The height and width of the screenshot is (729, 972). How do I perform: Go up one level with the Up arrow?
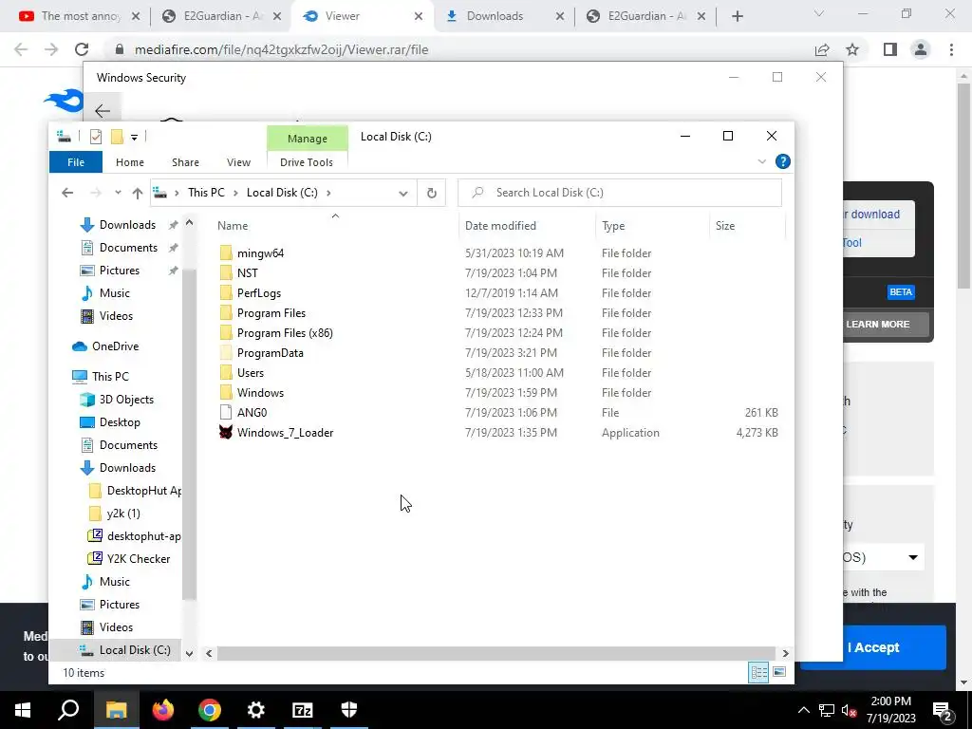tap(138, 193)
